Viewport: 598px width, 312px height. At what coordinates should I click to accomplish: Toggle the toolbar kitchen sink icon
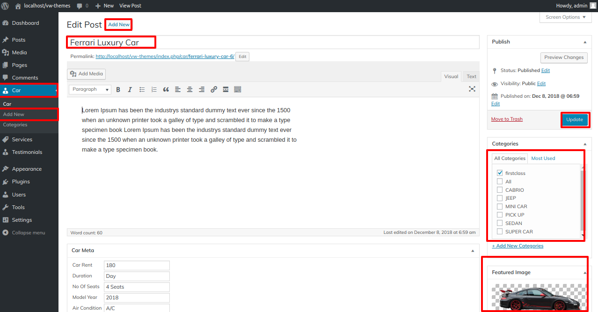(238, 89)
